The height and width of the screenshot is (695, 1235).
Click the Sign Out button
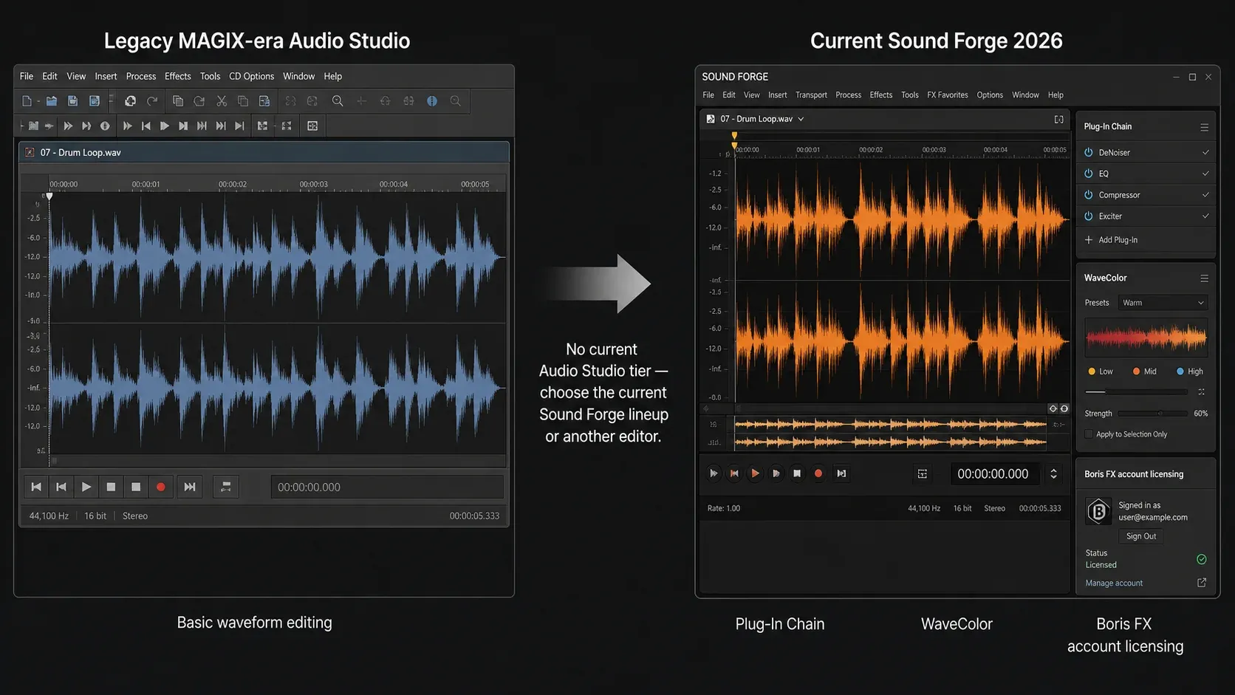click(x=1141, y=536)
